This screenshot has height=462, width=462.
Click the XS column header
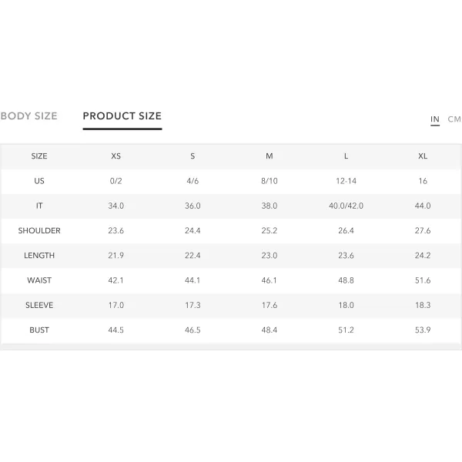pos(115,156)
